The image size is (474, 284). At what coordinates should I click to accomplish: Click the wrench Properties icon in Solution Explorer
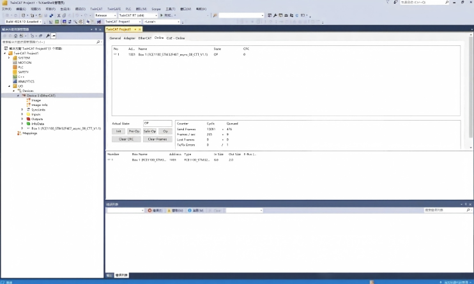48,36
